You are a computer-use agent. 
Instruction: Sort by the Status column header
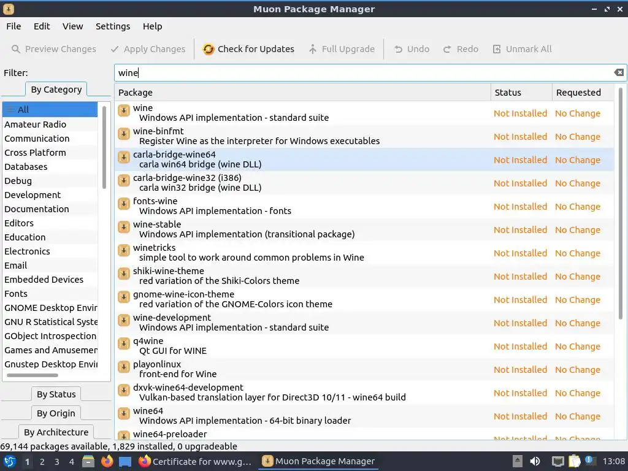pyautogui.click(x=521, y=93)
